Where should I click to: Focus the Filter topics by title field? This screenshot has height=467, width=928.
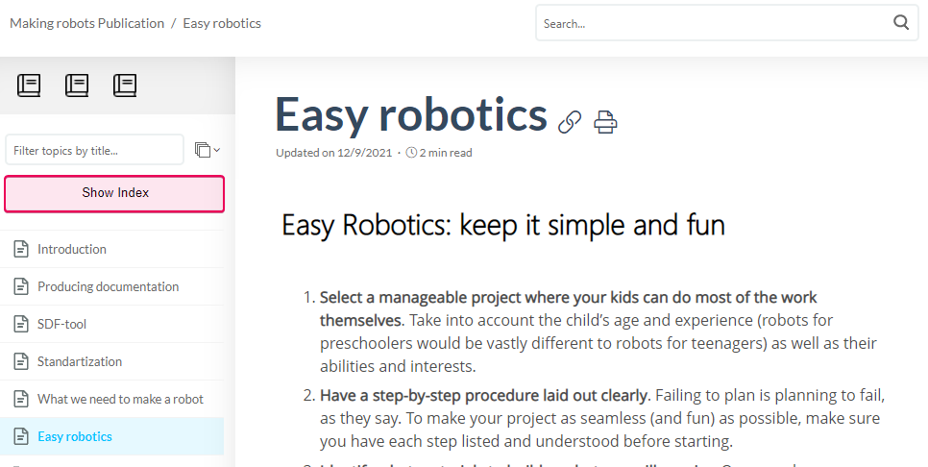click(94, 150)
